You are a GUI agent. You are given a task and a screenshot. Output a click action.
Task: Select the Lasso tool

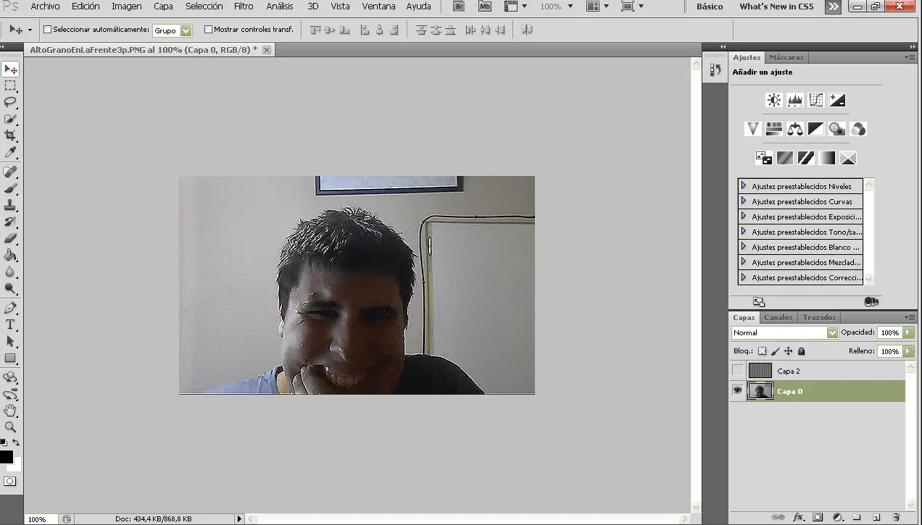(x=10, y=102)
